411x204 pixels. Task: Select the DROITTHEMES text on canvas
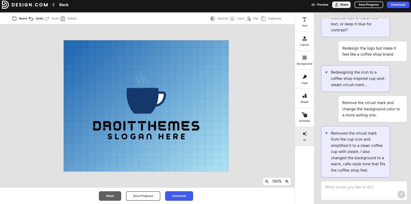tap(146, 126)
